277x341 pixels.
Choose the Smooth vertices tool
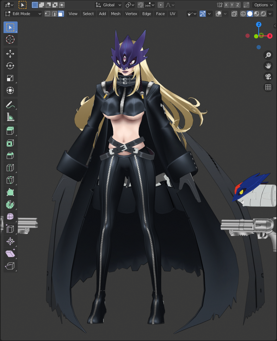11,217
